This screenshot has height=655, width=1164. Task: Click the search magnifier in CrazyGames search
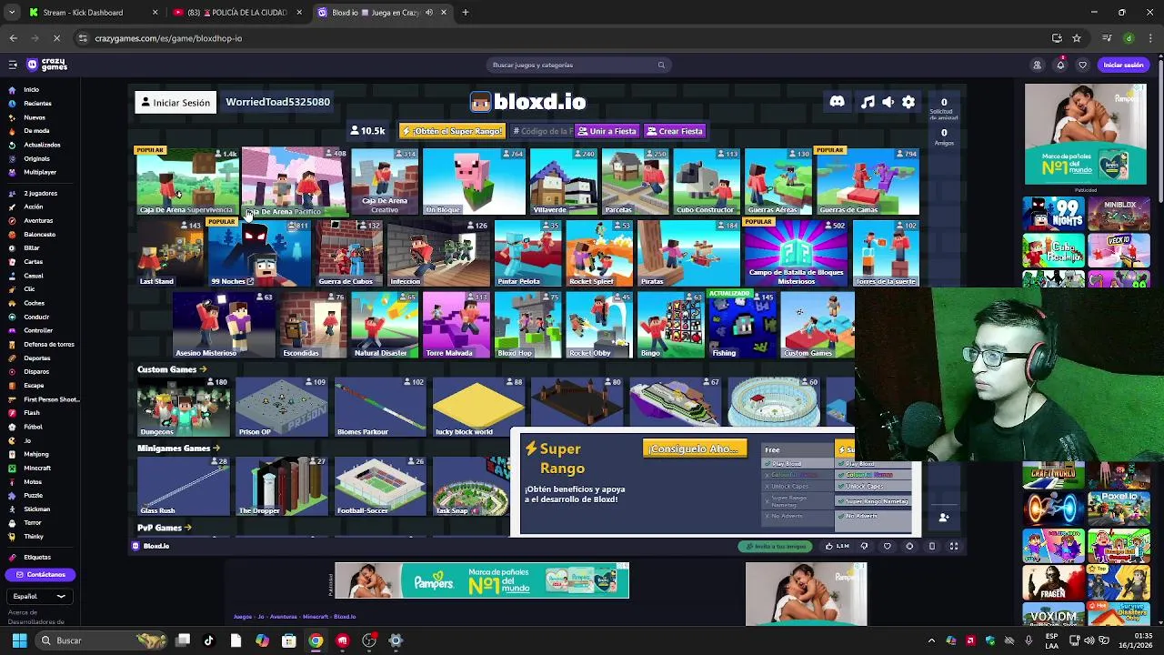click(x=661, y=65)
